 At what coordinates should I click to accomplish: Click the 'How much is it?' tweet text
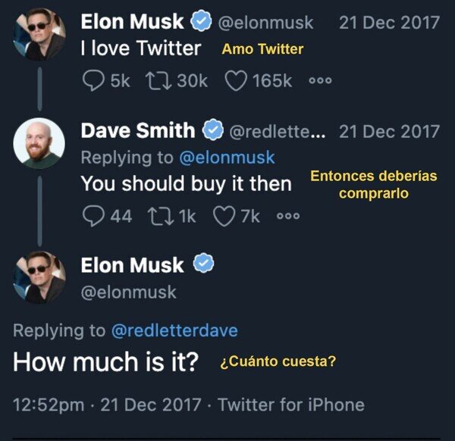pos(106,361)
